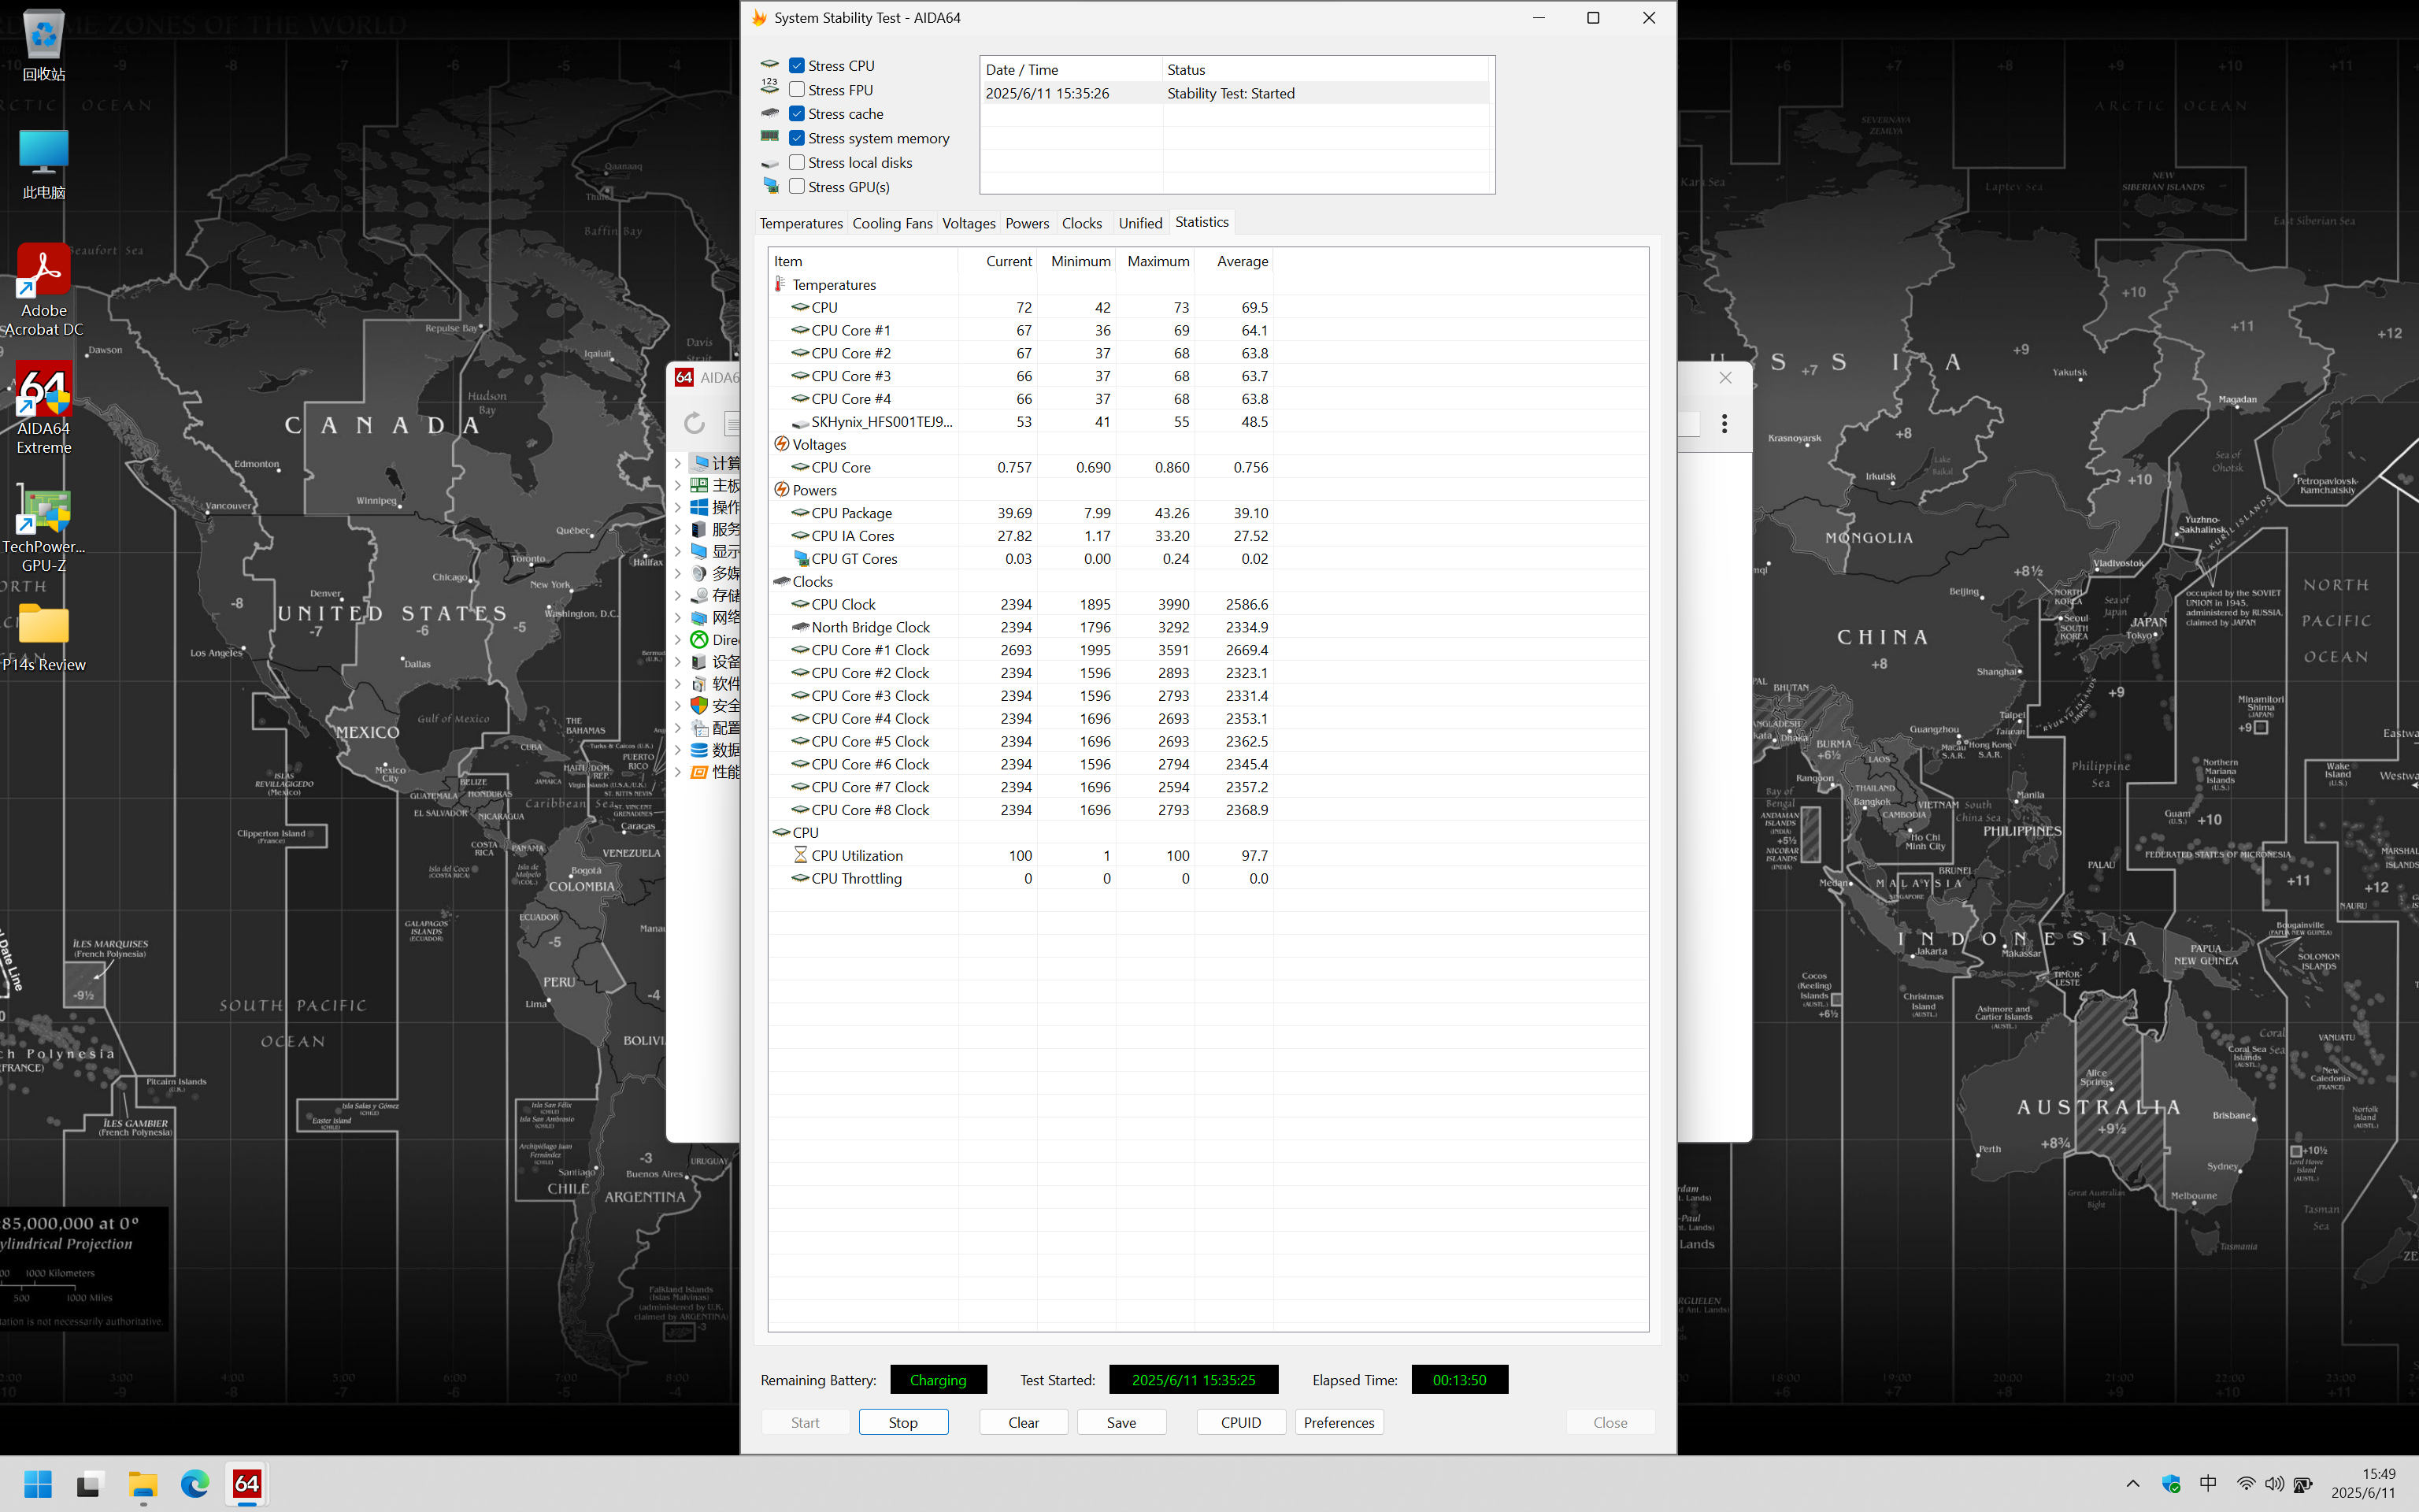Close the background AIDA64 main window
Image resolution: width=2419 pixels, height=1512 pixels.
[x=1725, y=377]
